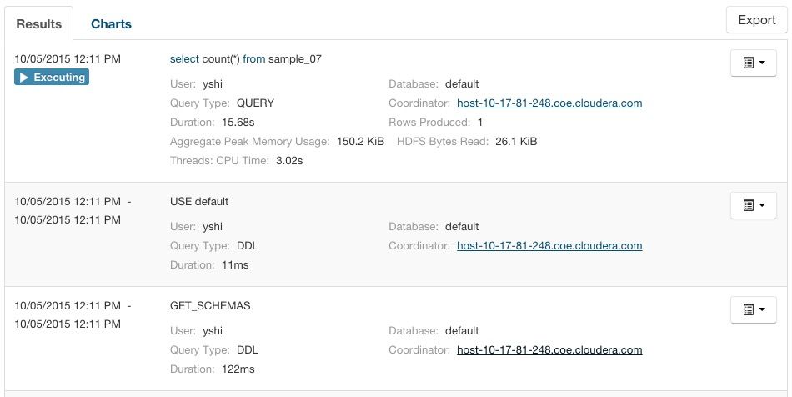Click the USE default query statement
792x397 pixels.
pos(198,202)
